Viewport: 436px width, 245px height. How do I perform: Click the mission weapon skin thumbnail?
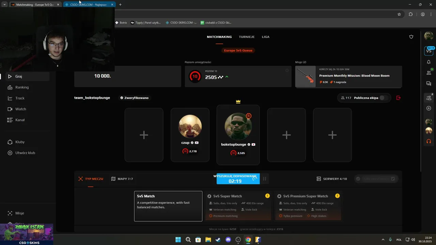306,77
